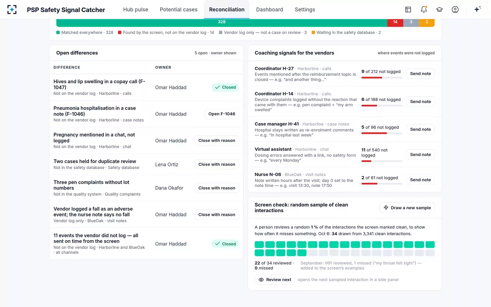Click the red 14 bar segment
The height and width of the screenshot is (307, 491).
(x=395, y=22)
